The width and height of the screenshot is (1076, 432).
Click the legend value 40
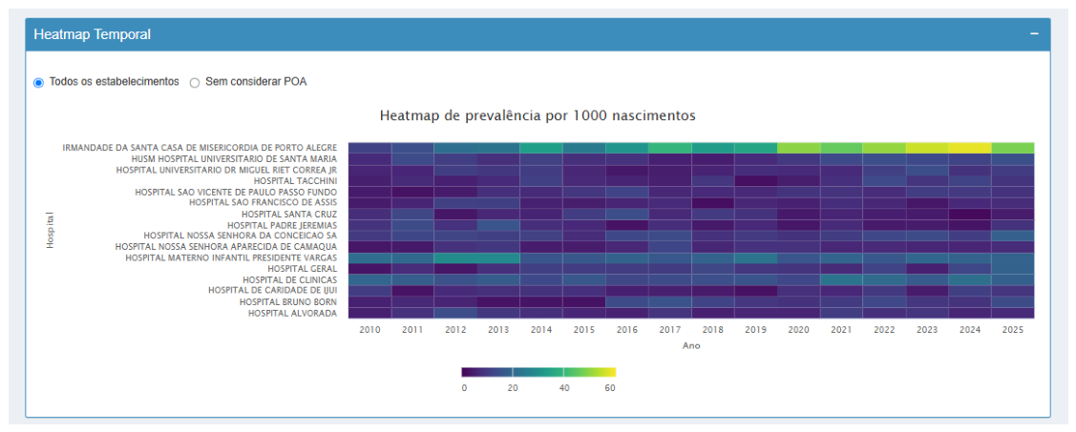[563, 388]
